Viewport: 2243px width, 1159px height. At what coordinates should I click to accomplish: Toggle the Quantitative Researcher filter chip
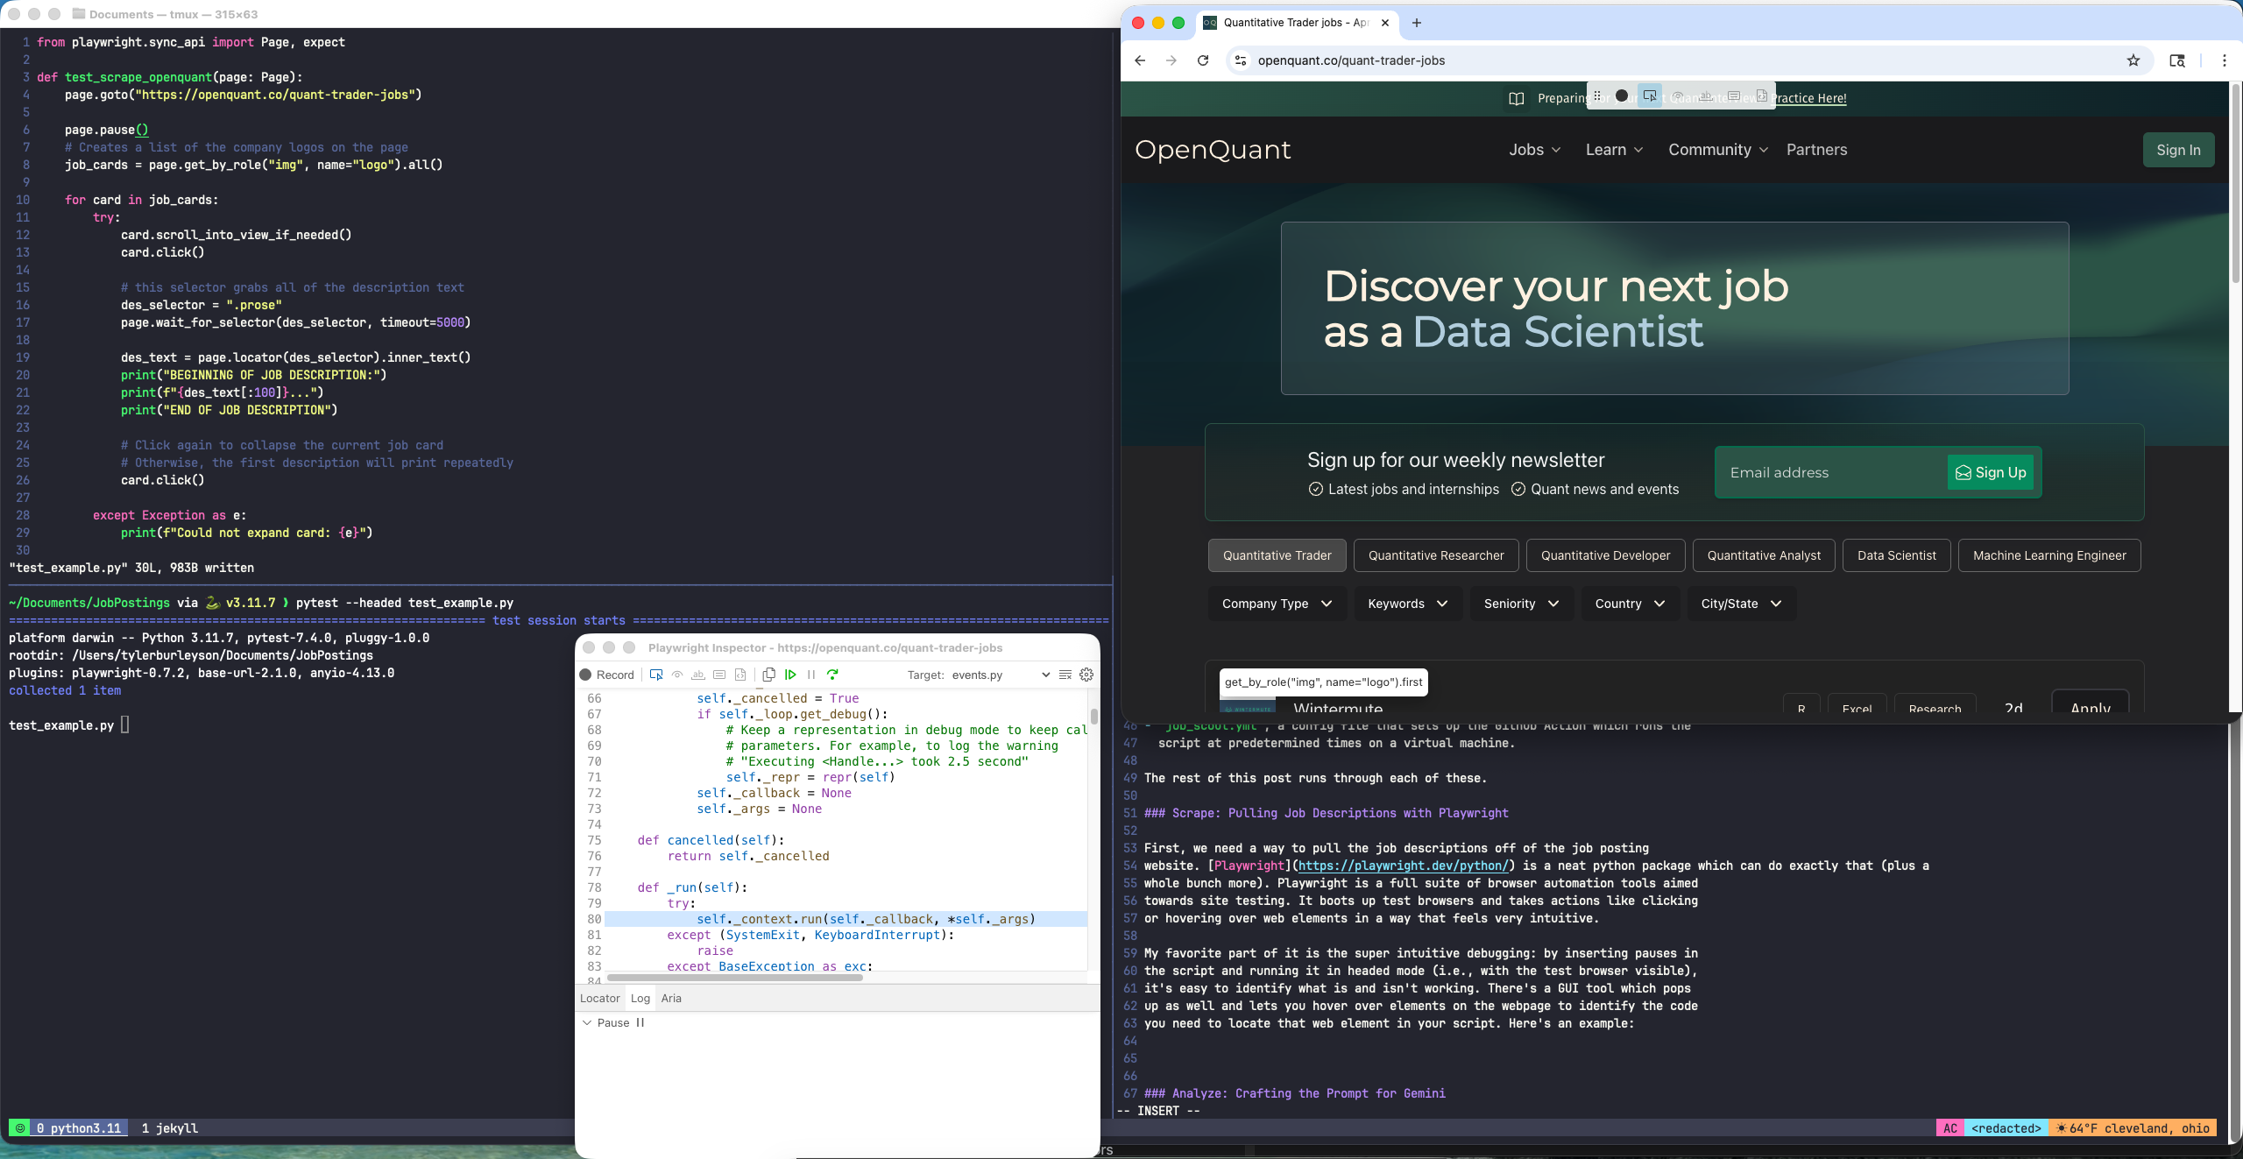click(1436, 555)
